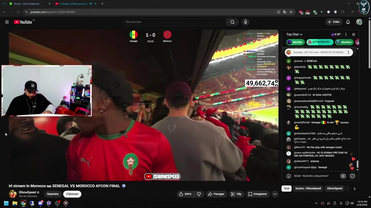Viewport: 371px width, 208px height.
Task: Close the Kick Dashboard tab
Action: 49,4
